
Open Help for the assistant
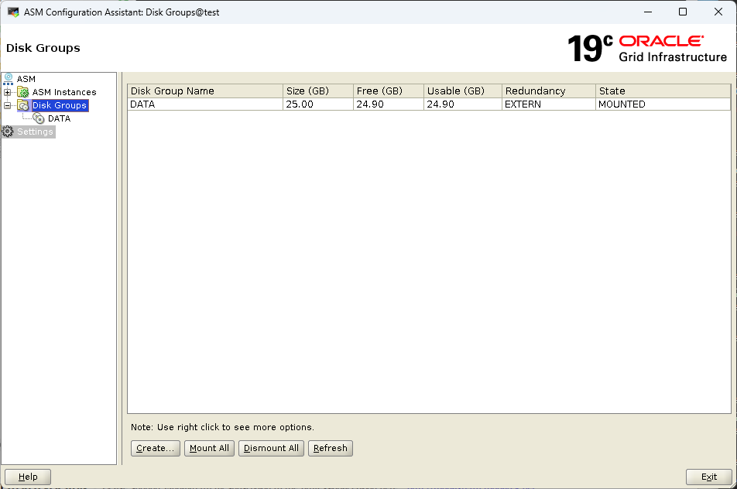[x=28, y=477]
